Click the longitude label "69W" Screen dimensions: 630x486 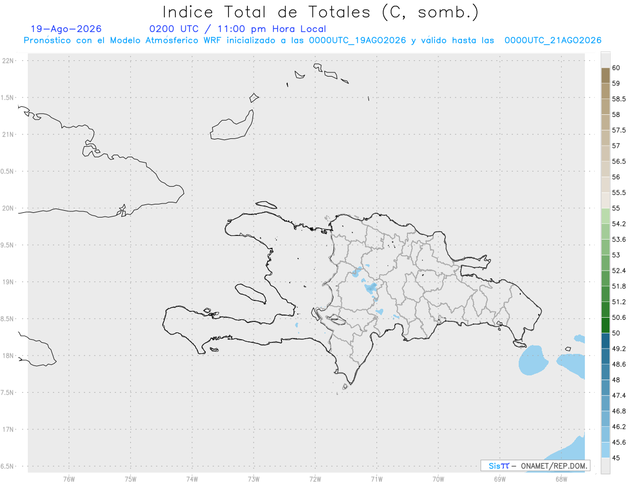tap(500, 479)
